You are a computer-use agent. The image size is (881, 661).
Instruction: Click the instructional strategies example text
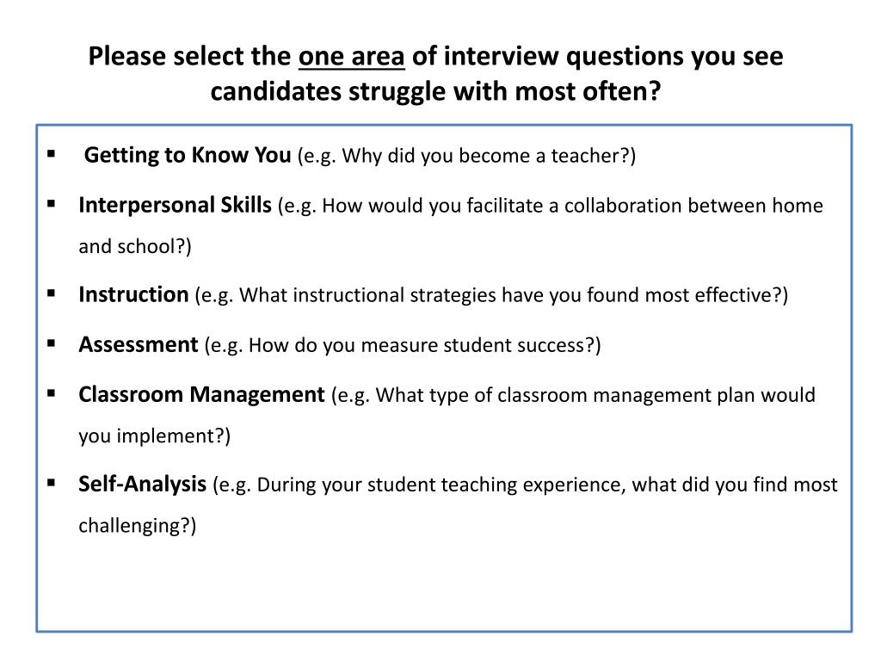tap(491, 295)
